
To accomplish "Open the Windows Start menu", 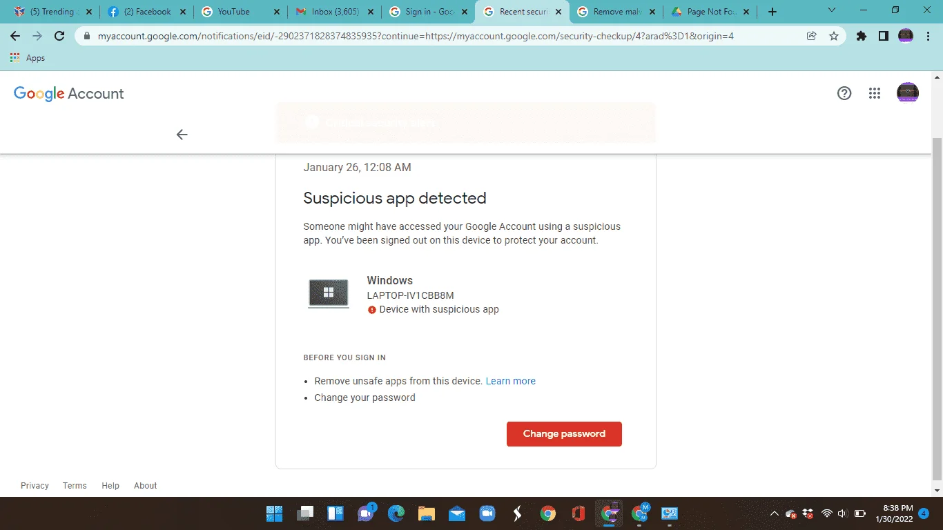I will coord(274,513).
